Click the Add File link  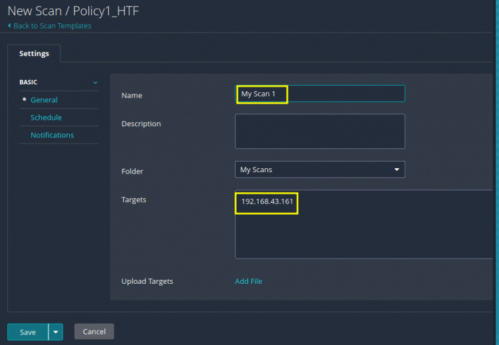[x=248, y=281]
